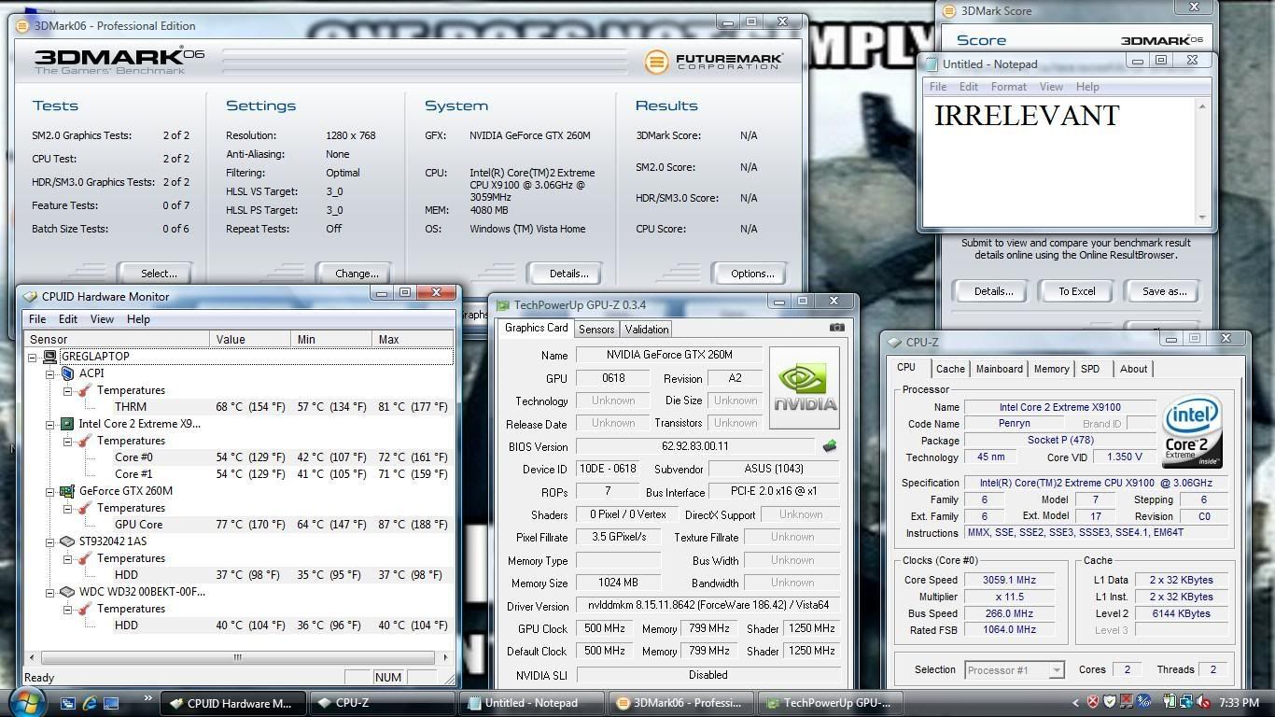Collapse the WDC WD32 drive node
Viewport: 1275px width, 717px height.
tap(50, 592)
